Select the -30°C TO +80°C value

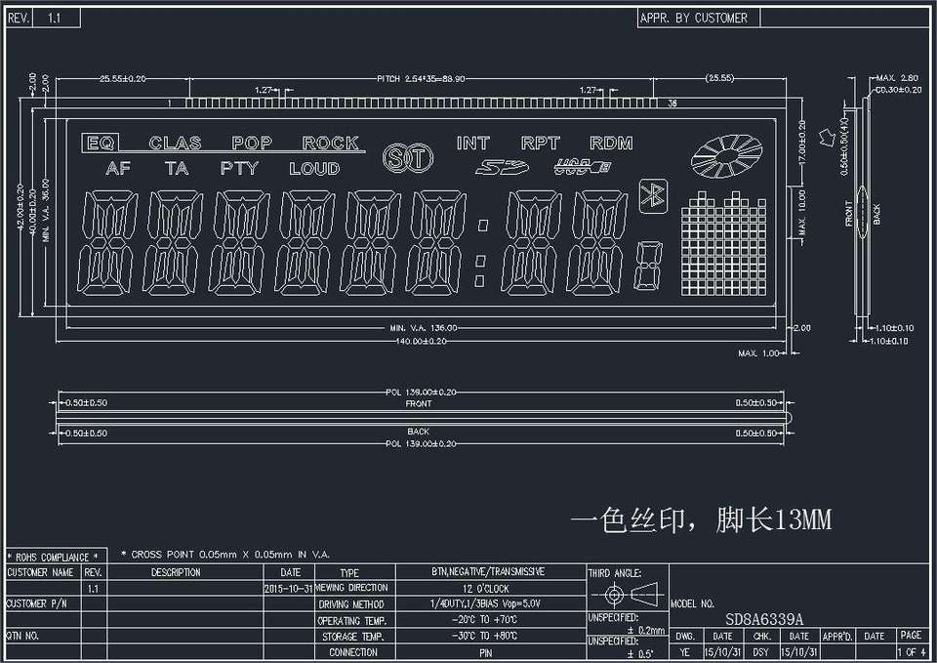point(485,636)
